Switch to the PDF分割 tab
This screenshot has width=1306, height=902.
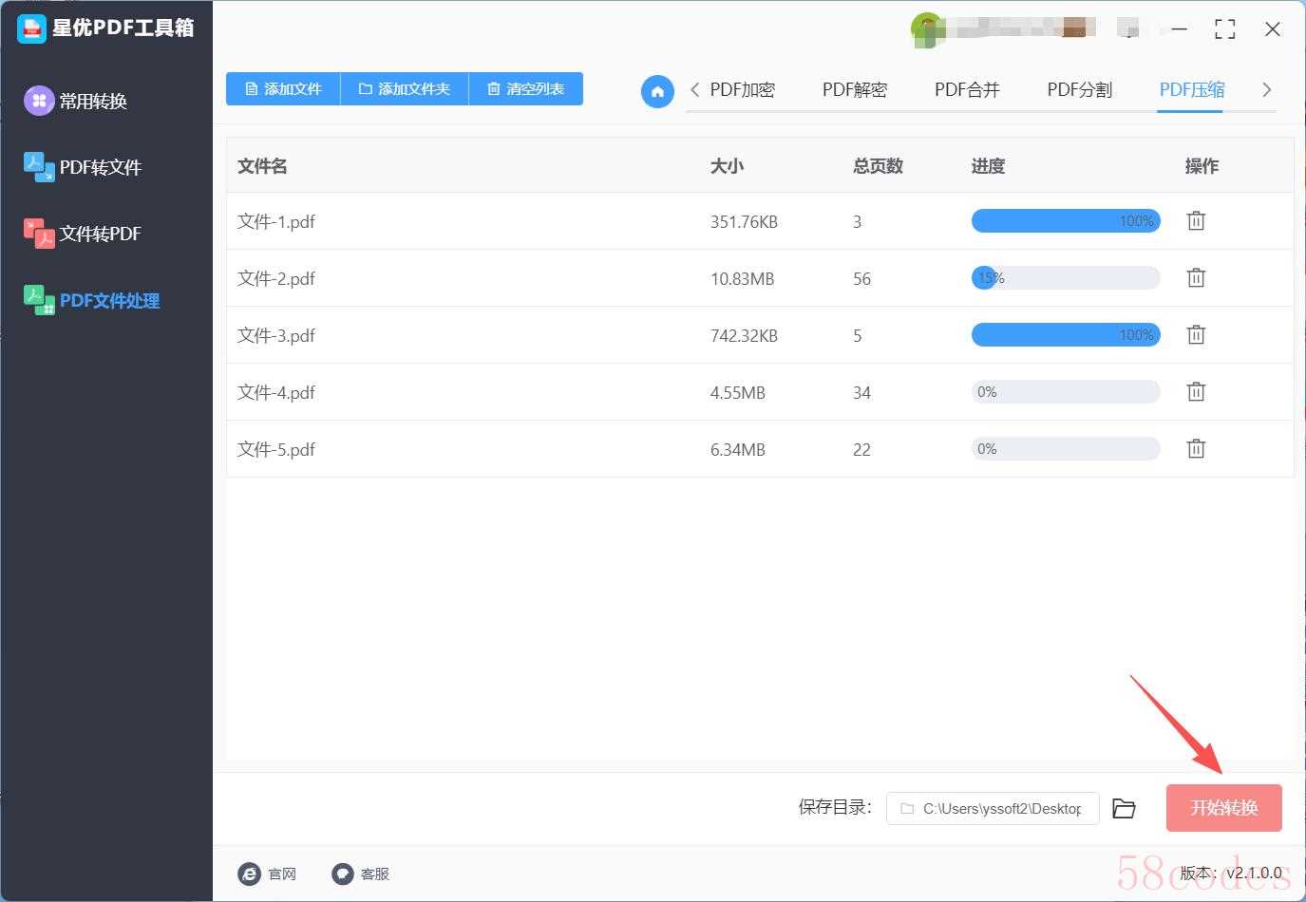point(1079,89)
